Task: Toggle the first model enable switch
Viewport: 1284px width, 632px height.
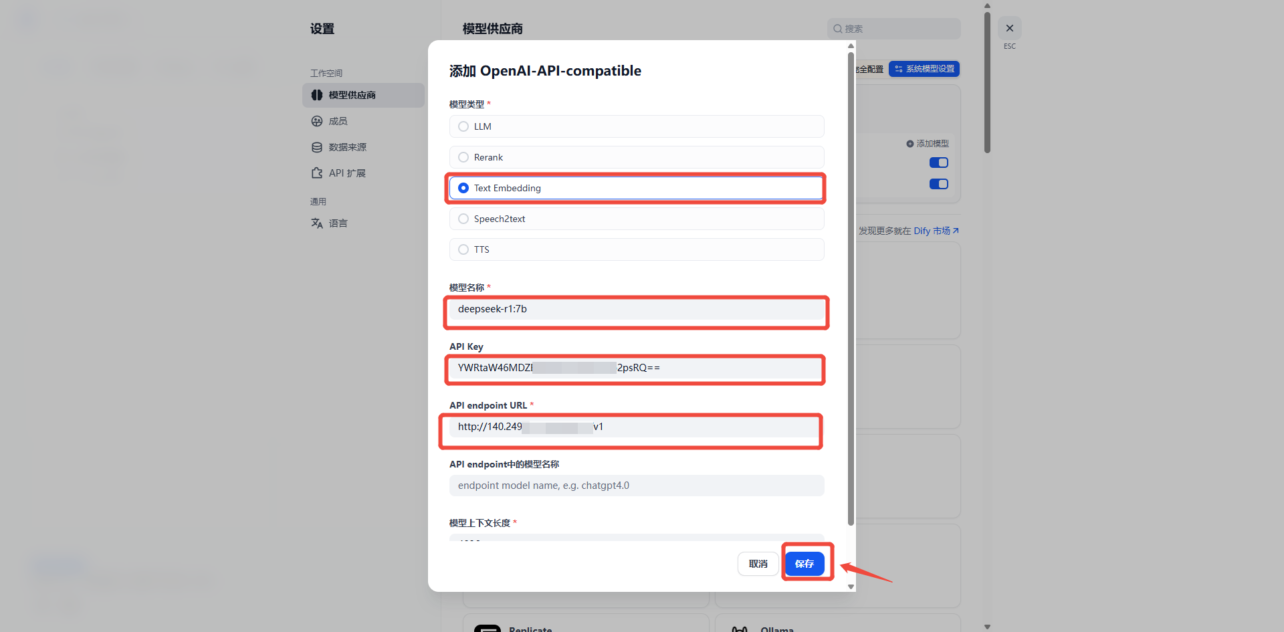Action: [939, 163]
